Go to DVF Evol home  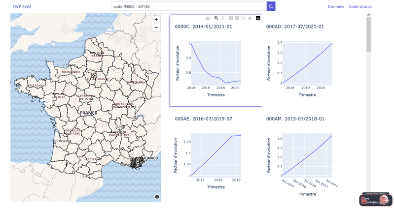(x=22, y=6)
